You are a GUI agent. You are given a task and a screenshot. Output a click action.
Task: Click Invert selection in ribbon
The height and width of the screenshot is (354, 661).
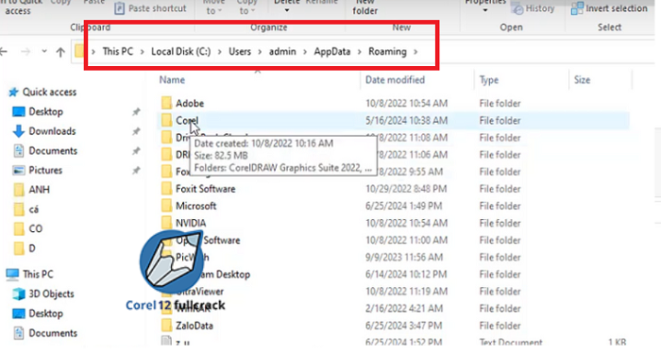[609, 8]
